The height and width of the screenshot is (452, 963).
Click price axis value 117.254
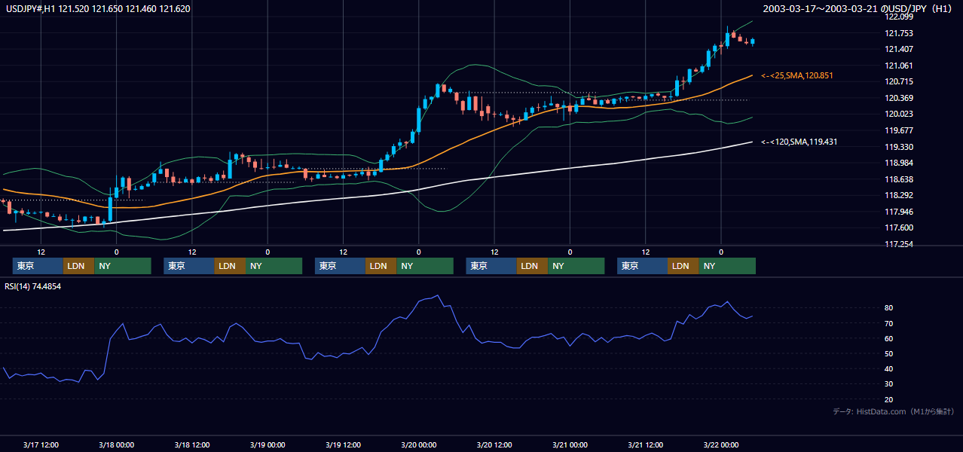click(898, 244)
